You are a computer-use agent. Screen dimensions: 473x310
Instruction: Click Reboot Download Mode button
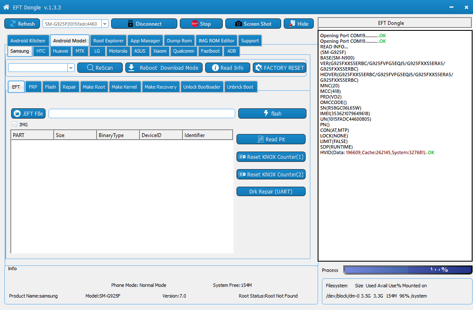click(164, 68)
